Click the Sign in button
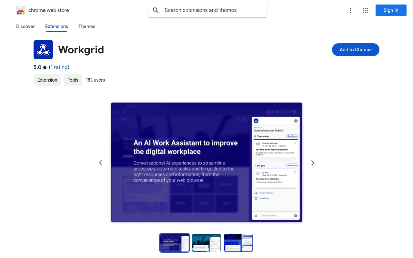 (x=391, y=10)
